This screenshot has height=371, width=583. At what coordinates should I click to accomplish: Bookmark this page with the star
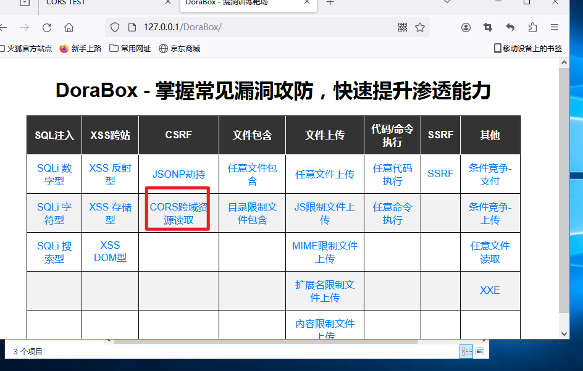coord(420,27)
